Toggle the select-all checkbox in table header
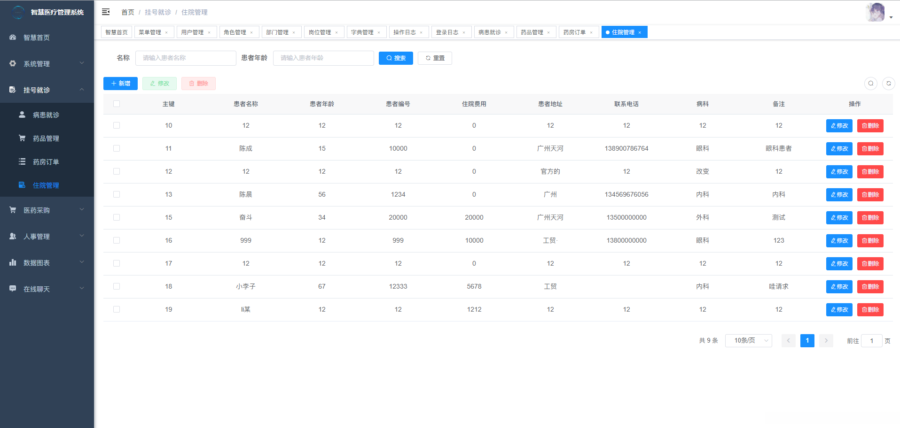 pyautogui.click(x=117, y=104)
